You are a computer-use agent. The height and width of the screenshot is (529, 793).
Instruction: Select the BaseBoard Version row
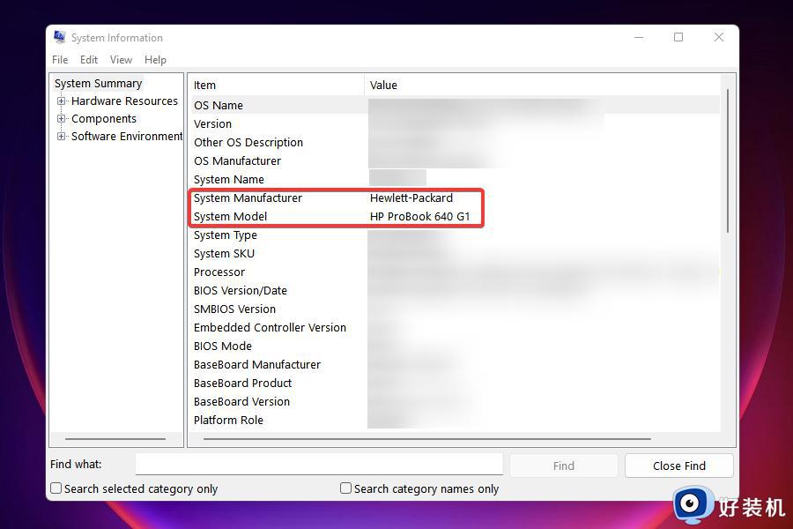(x=456, y=402)
